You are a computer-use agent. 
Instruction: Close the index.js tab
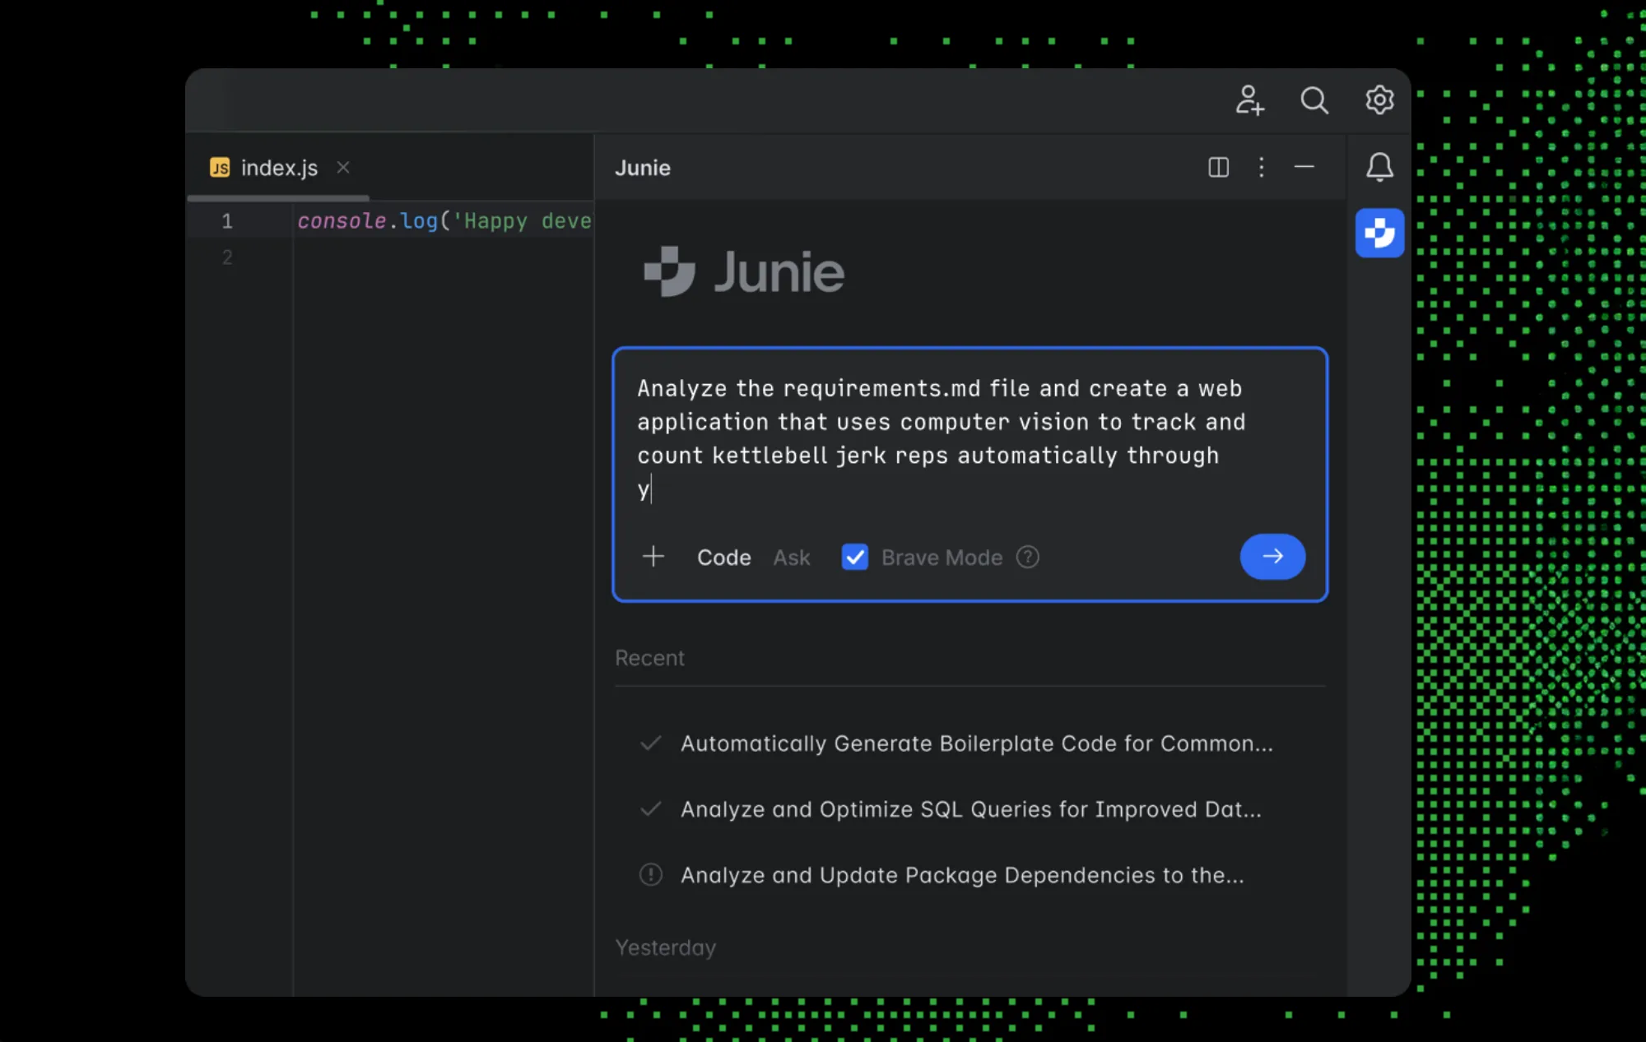343,167
